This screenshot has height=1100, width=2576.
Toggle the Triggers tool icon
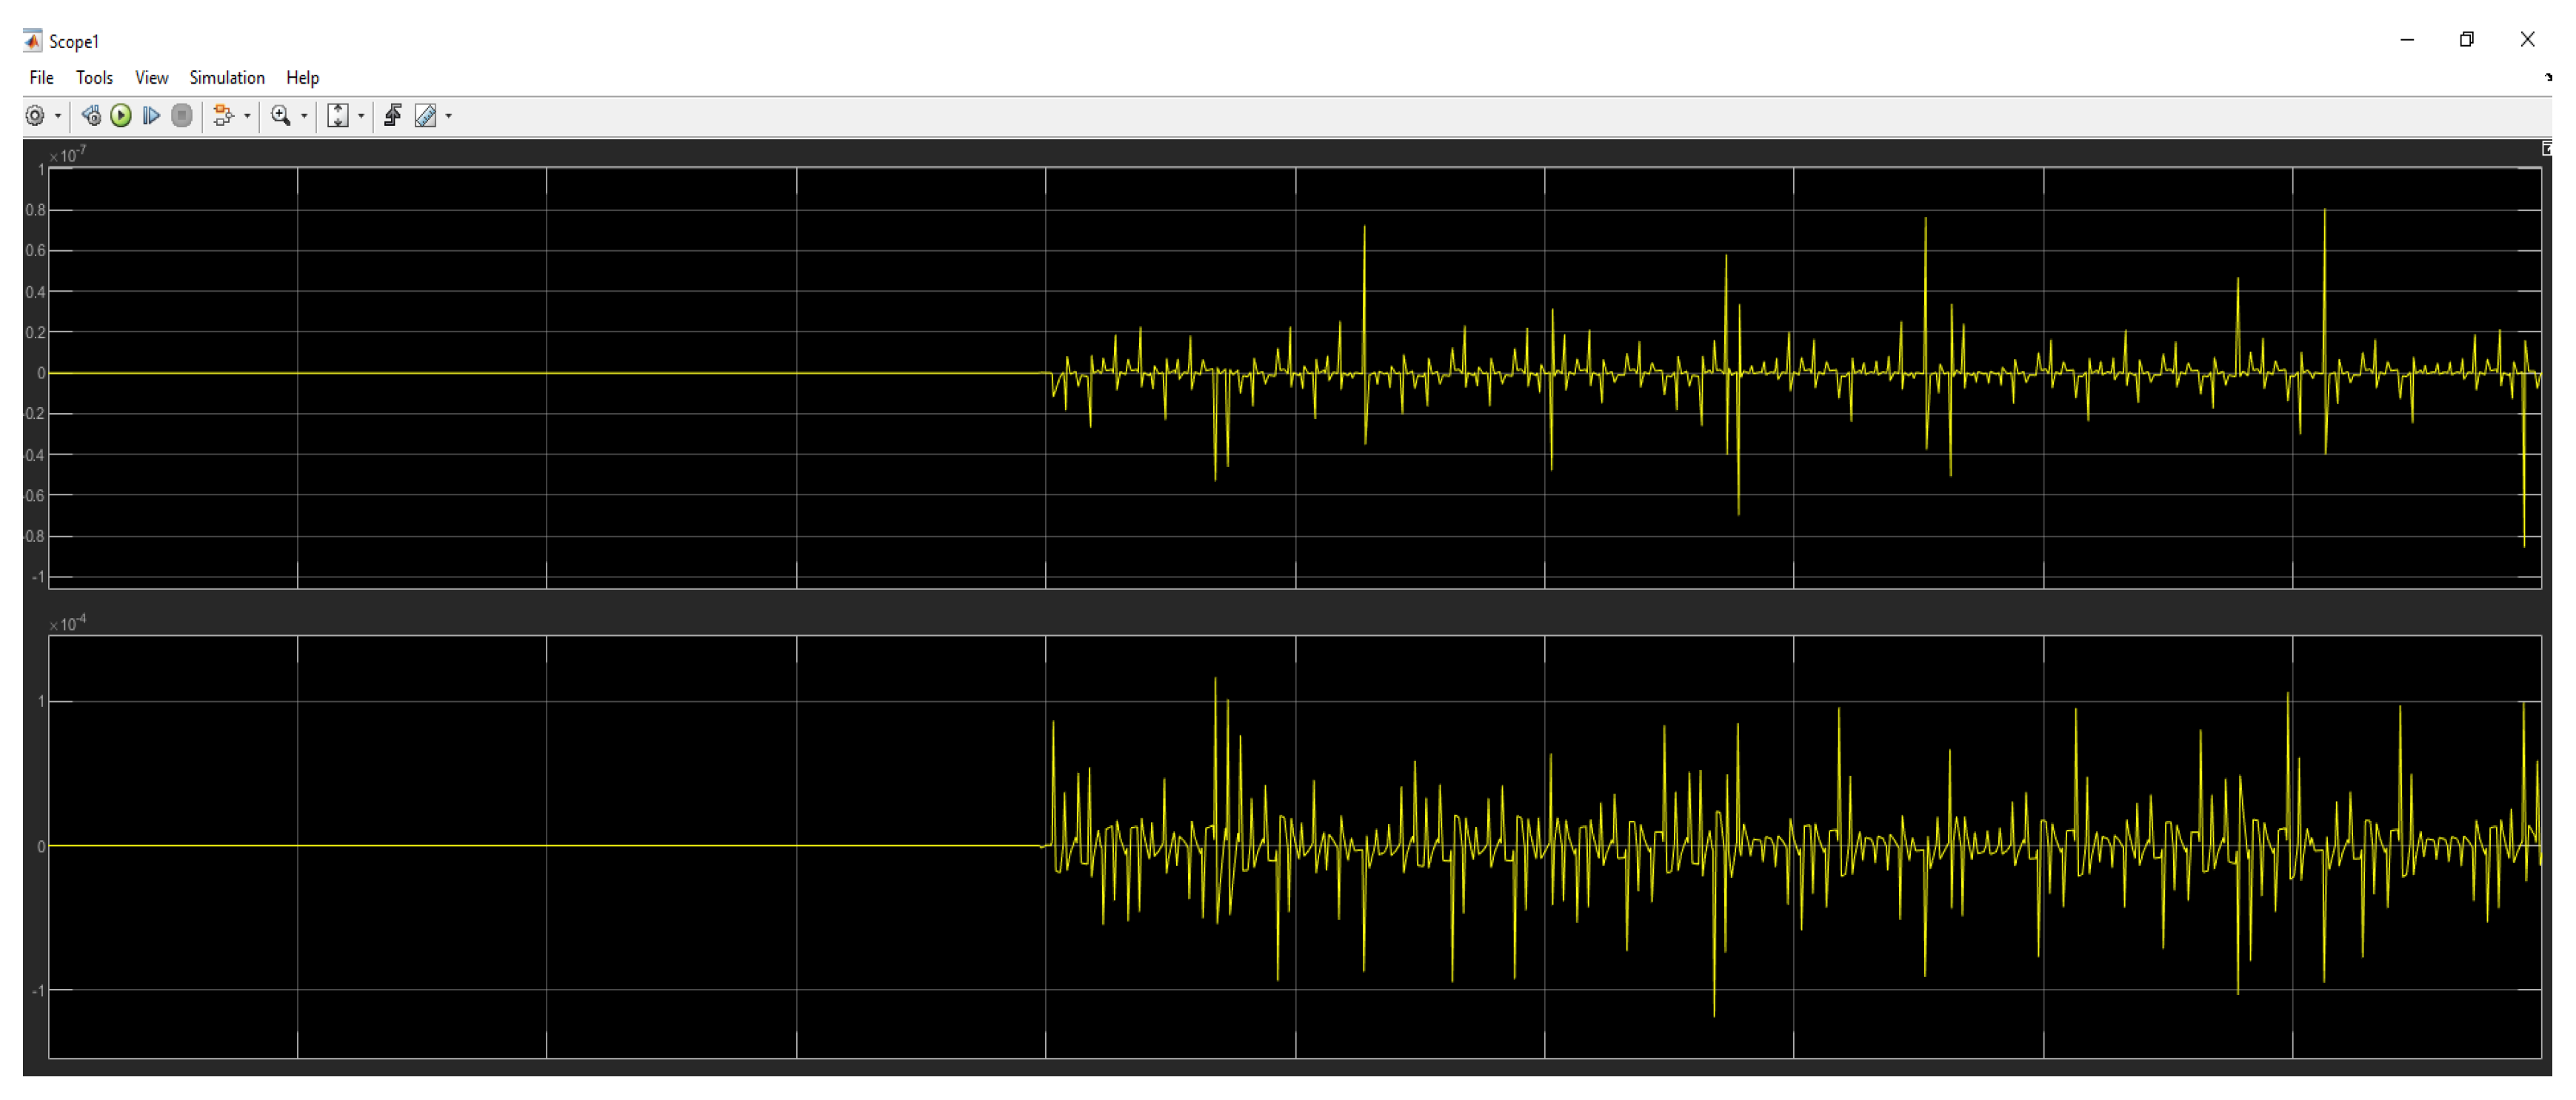pos(393,116)
